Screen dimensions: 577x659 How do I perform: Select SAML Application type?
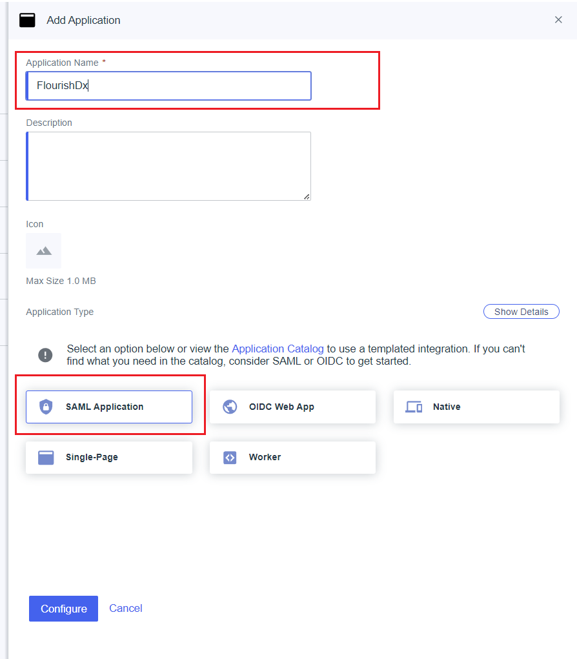(109, 407)
